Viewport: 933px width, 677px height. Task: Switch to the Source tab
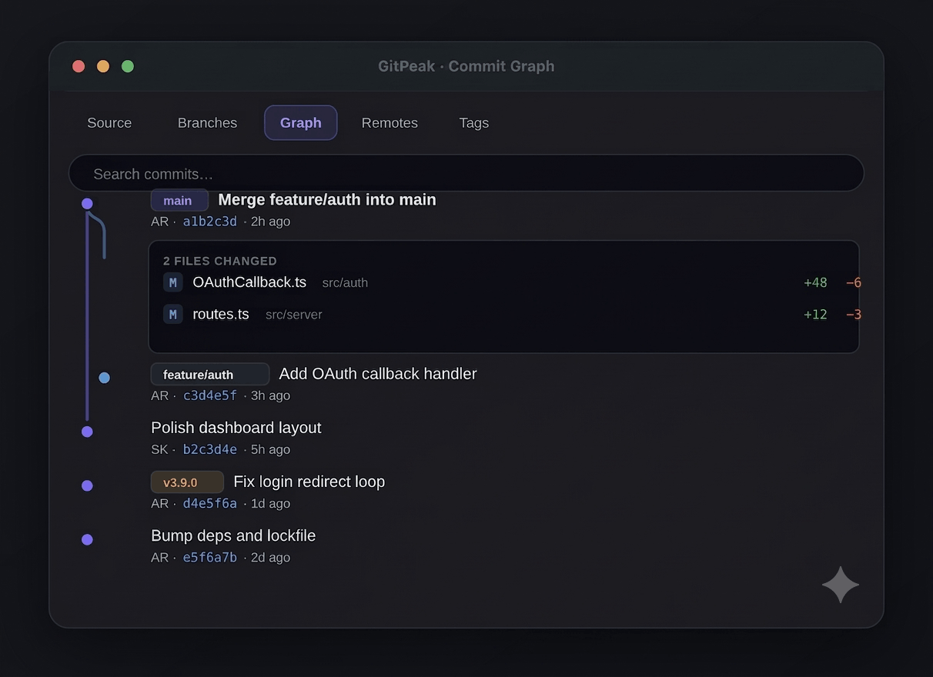coord(109,123)
